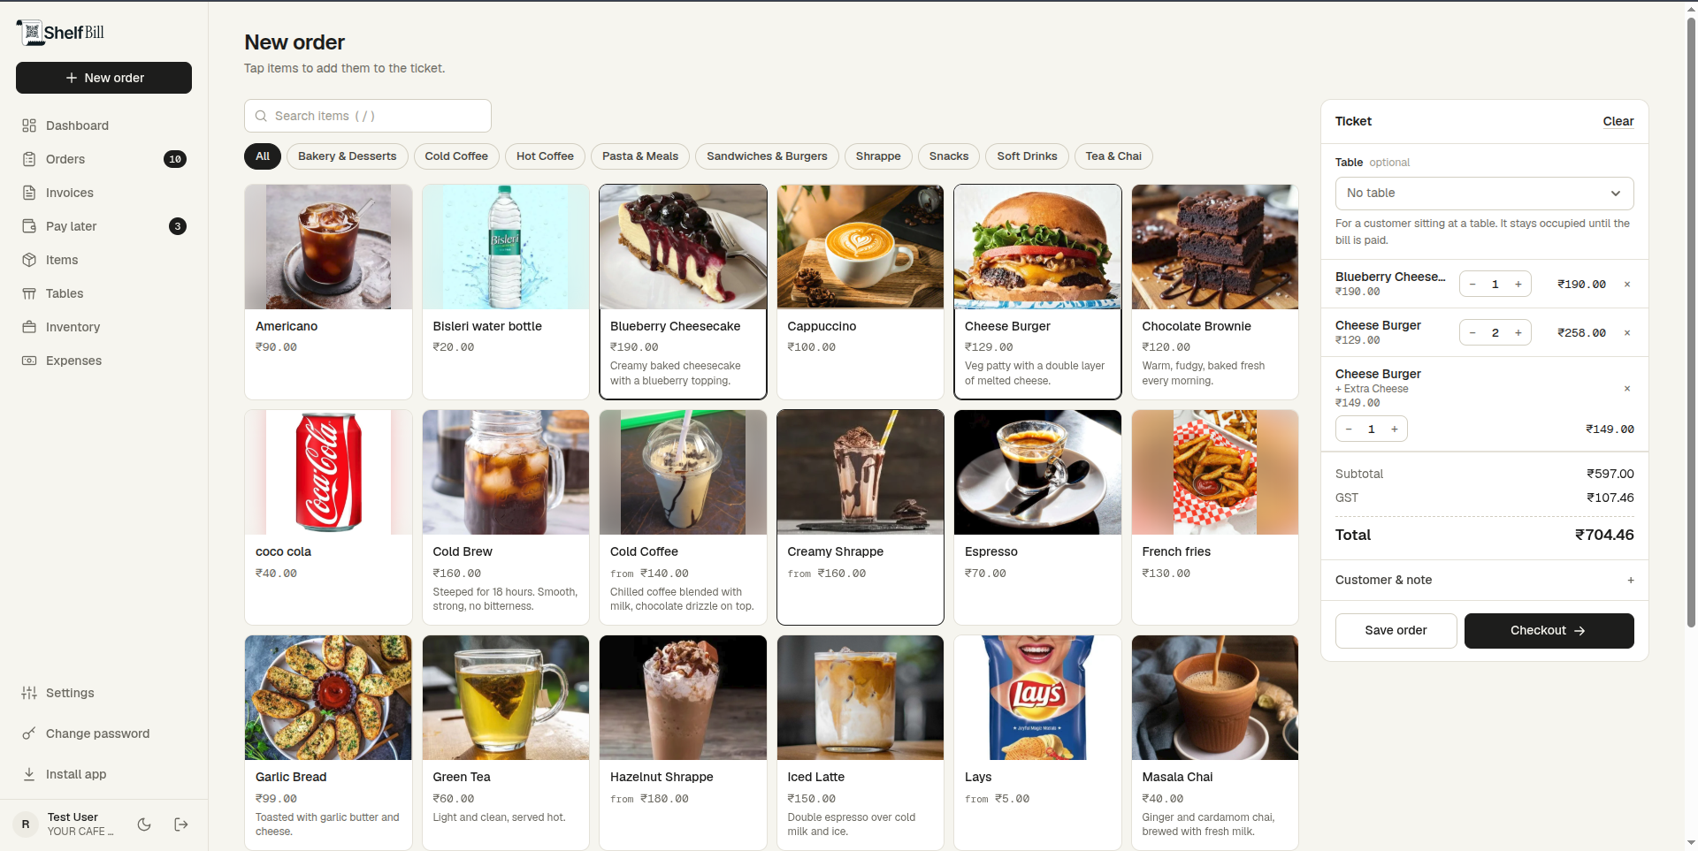
Task: Decrease Extra Cheese burger quantity
Action: [x=1349, y=429]
